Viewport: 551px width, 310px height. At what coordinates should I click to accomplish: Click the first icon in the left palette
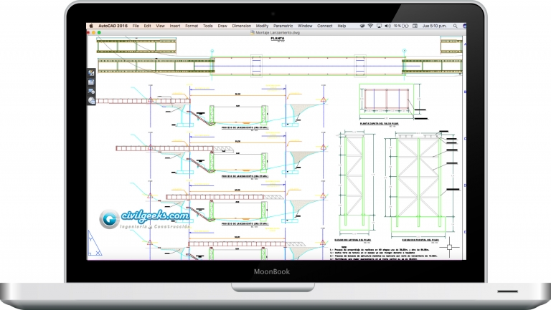coord(91,74)
